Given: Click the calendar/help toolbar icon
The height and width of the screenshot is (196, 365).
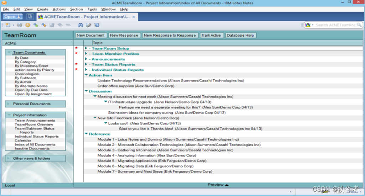Looking at the screenshot, I should [x=97, y=25].
